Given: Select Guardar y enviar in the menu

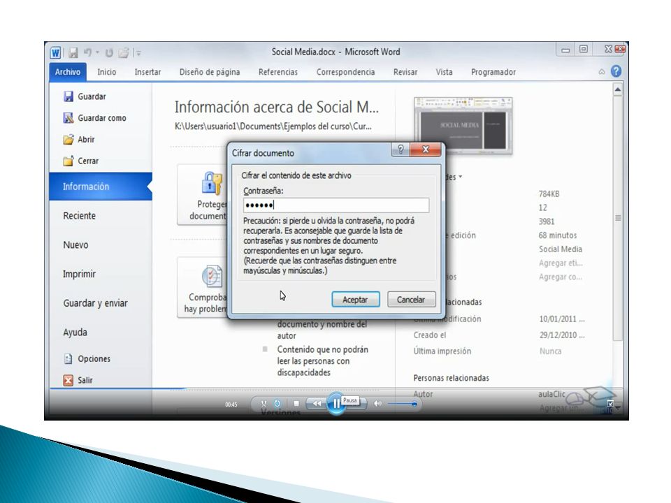Looking at the screenshot, I should click(96, 302).
